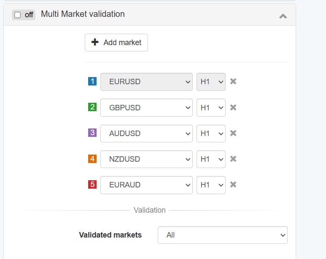Click the blue number 1 badge
The width and height of the screenshot is (326, 259).
pos(92,81)
